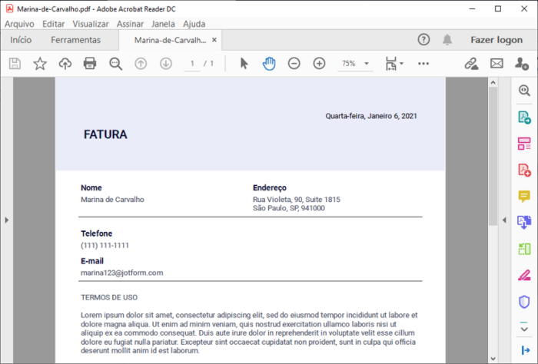Viewport: 538px width, 364px height.
Task: Expand the 75% zoom level dropdown
Action: pos(367,64)
